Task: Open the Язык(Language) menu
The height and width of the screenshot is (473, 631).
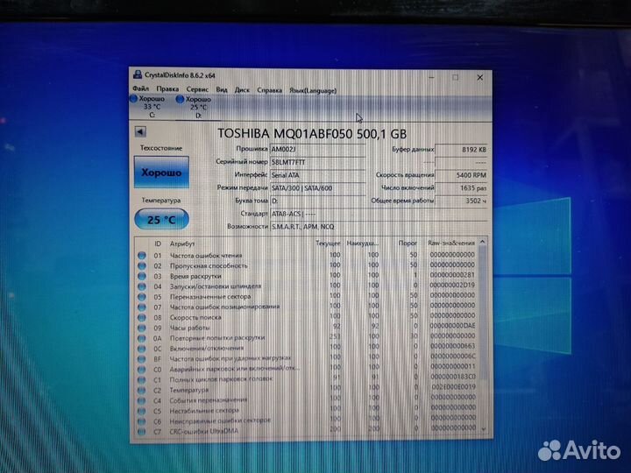Action: (313, 90)
